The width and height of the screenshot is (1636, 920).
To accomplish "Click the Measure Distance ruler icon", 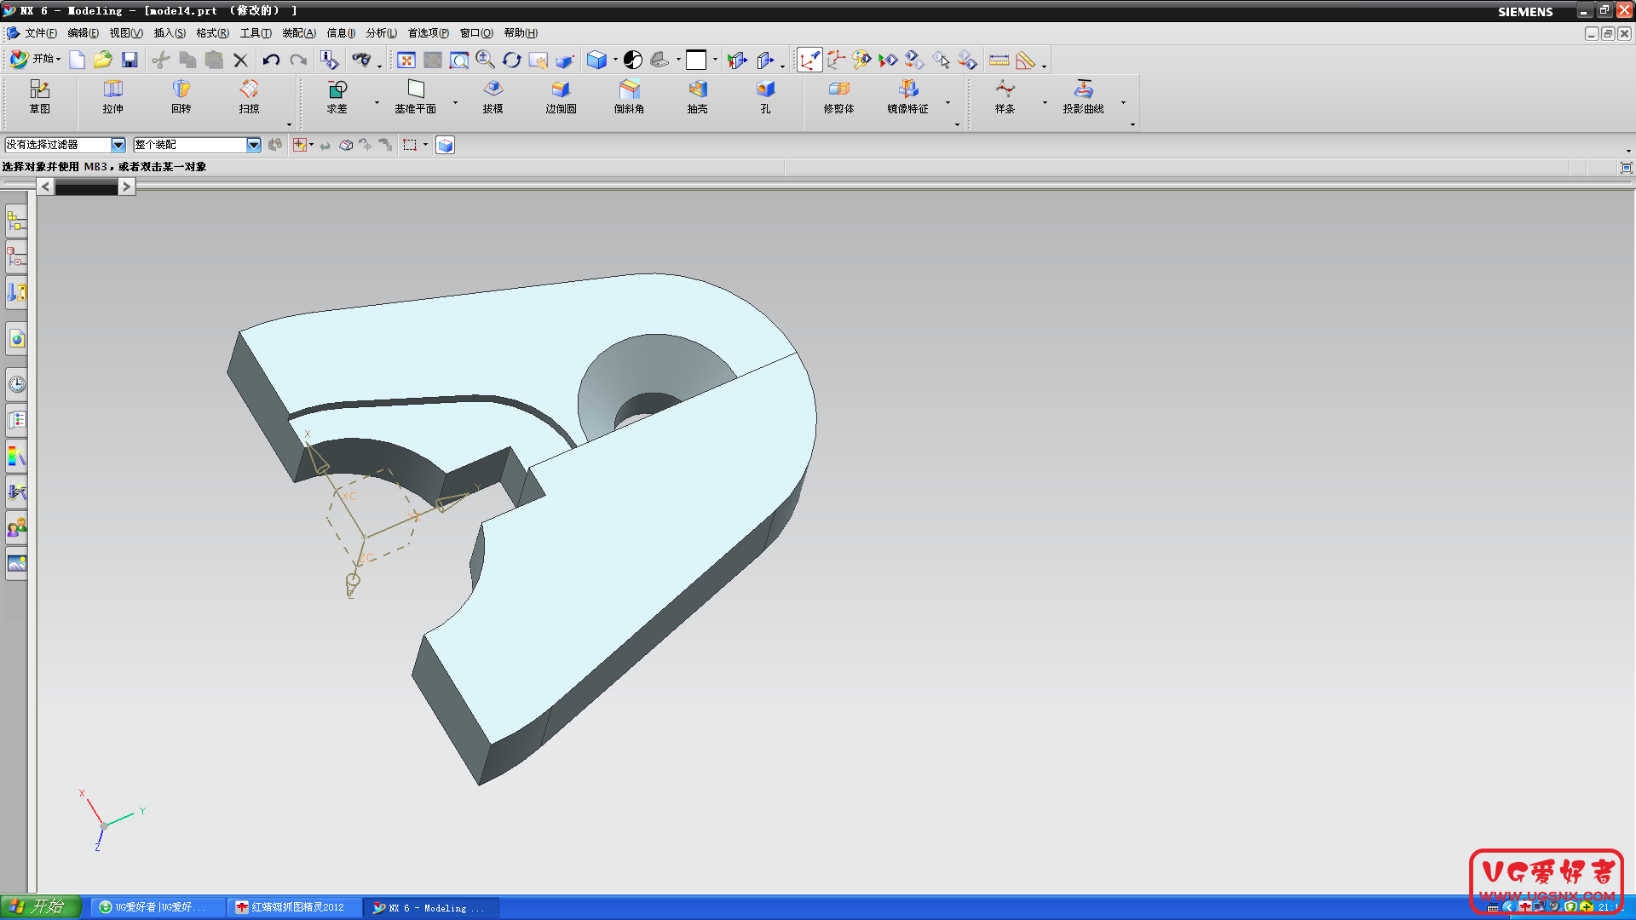I will pyautogui.click(x=999, y=60).
